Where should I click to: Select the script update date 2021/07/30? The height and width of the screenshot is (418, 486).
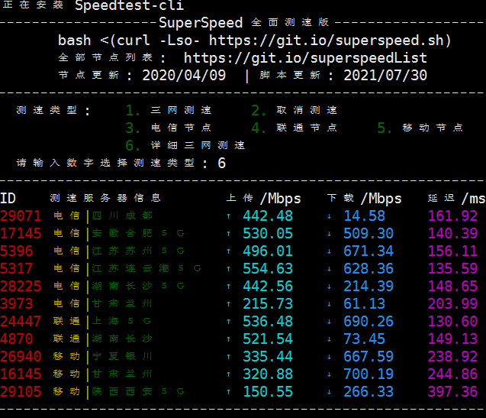pyautogui.click(x=385, y=76)
